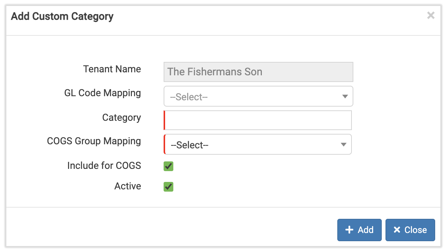Click the "Include for COGS" label text

point(104,166)
